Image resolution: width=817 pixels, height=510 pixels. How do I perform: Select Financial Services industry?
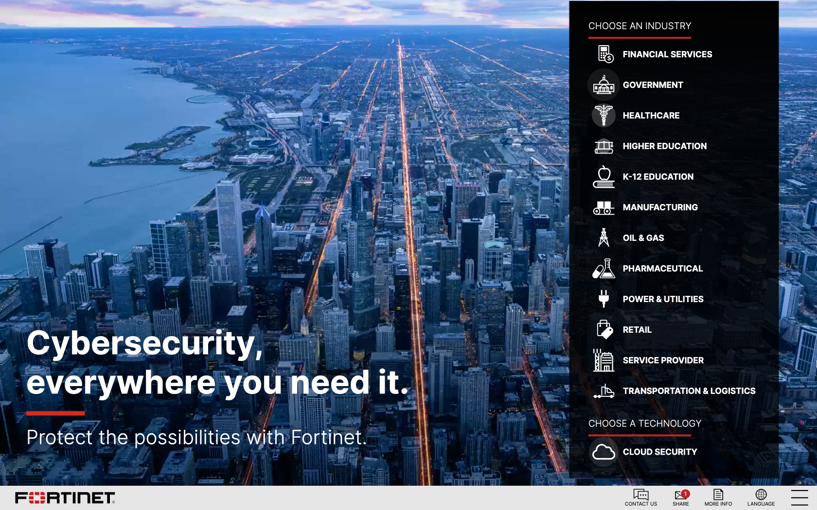(x=667, y=54)
